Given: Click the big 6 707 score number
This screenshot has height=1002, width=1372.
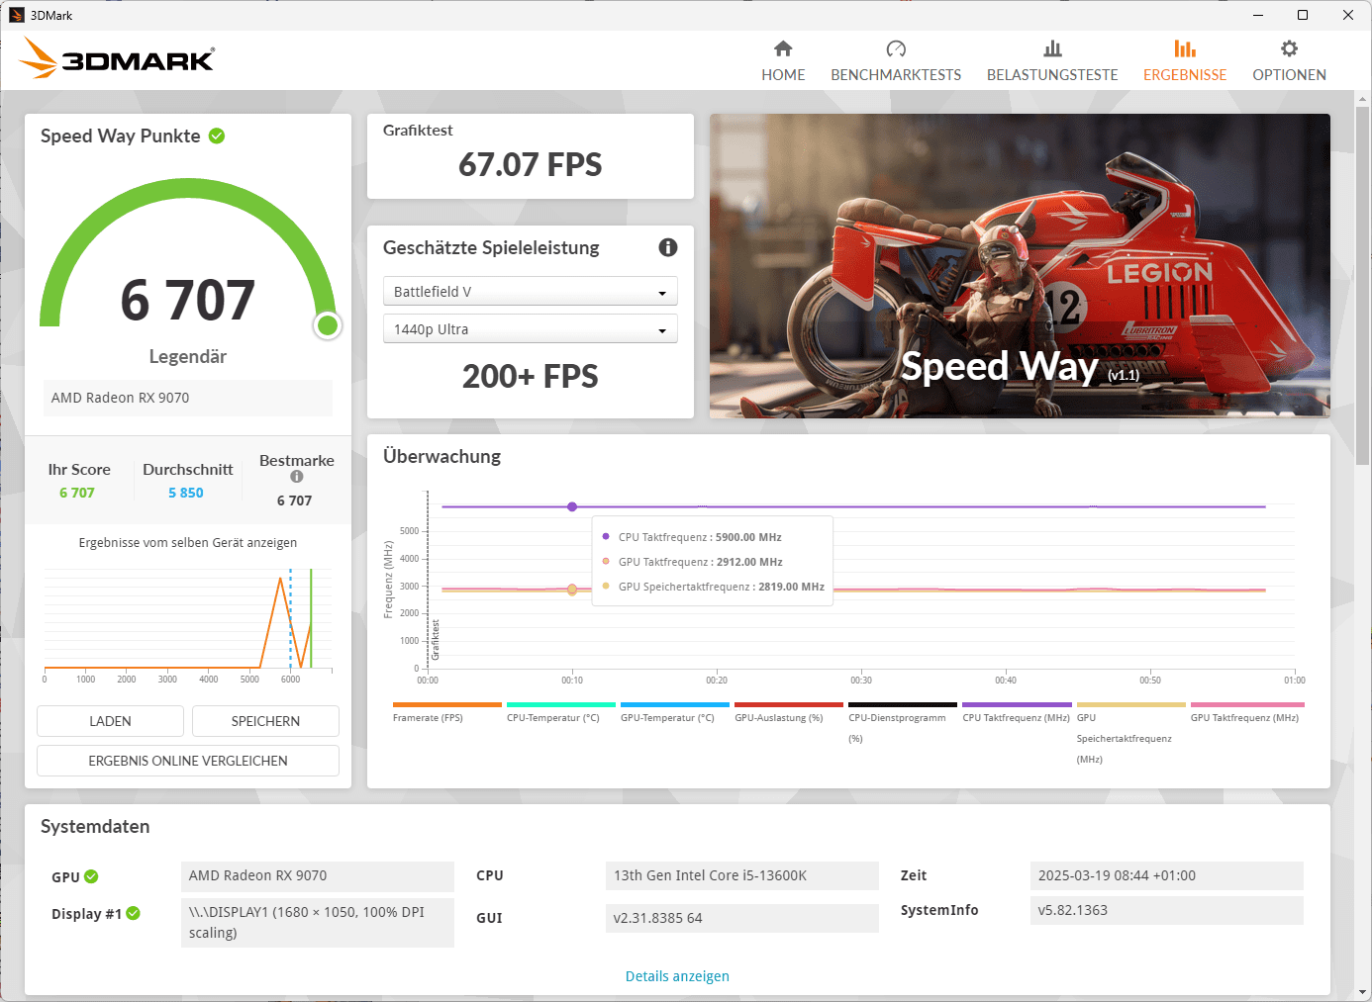Looking at the screenshot, I should click(x=188, y=300).
